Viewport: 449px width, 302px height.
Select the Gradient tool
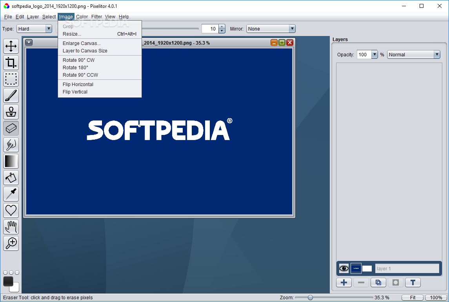pos(11,161)
